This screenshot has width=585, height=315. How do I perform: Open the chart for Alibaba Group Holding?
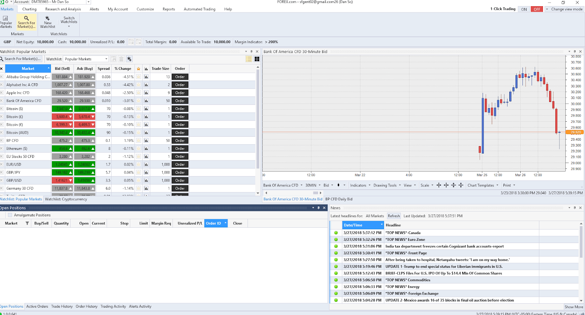(x=146, y=77)
